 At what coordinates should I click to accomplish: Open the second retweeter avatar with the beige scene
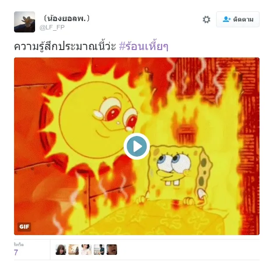pyautogui.click(x=74, y=250)
